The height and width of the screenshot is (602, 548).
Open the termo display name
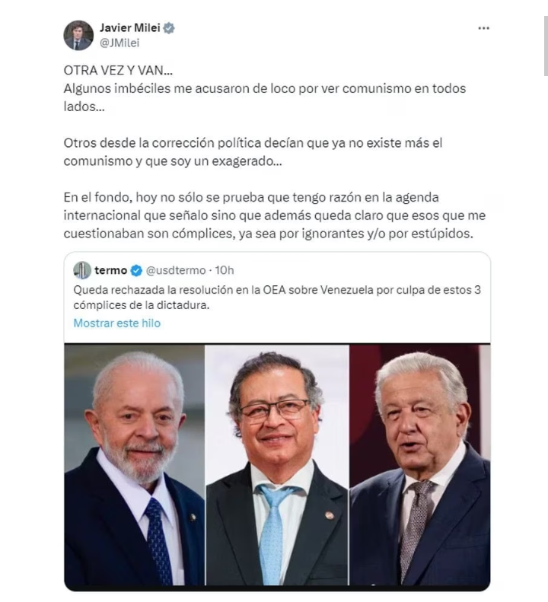[x=110, y=270]
